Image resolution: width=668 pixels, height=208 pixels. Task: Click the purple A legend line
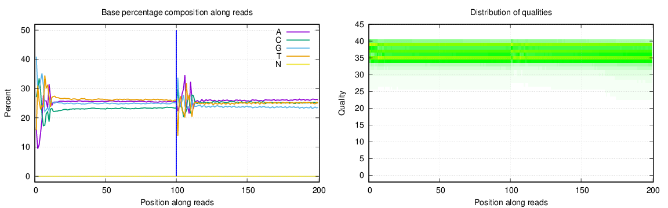point(297,32)
